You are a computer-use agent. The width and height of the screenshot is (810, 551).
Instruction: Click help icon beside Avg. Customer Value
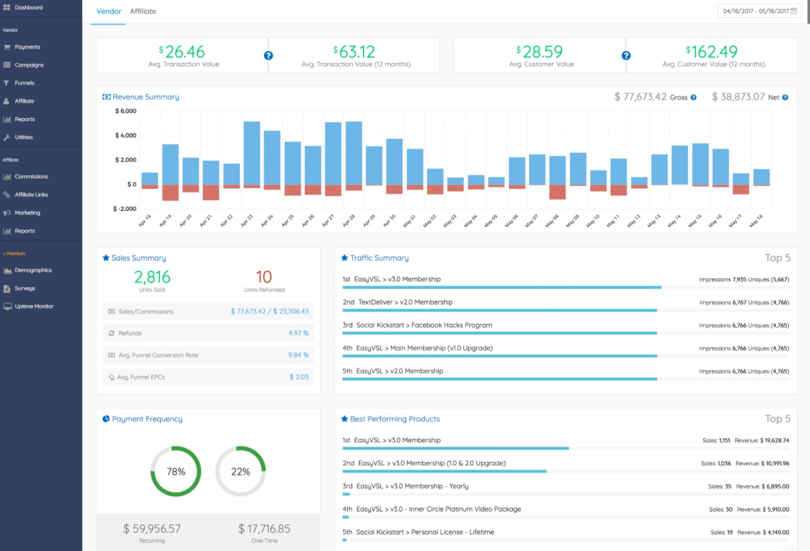[x=626, y=55]
